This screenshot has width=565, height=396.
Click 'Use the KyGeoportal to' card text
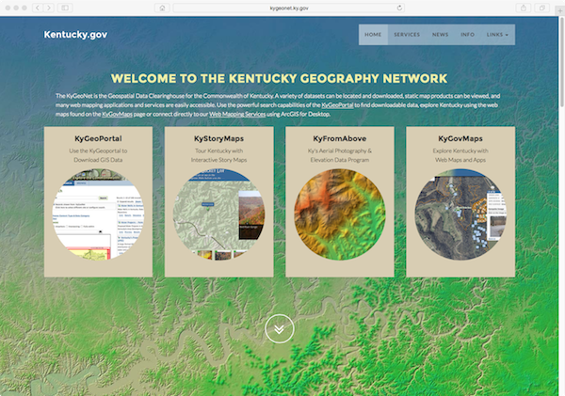click(x=98, y=150)
